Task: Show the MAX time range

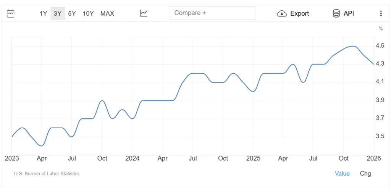Action: tap(107, 14)
